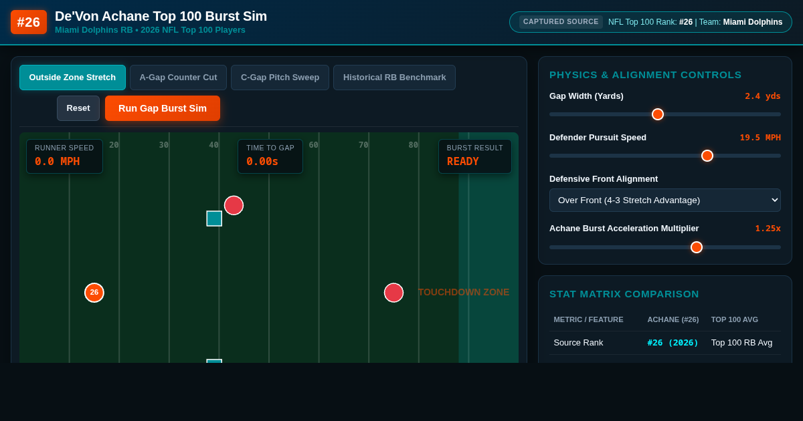803x421 pixels.
Task: Click the CAPTURED SOURCE label
Action: point(561,22)
